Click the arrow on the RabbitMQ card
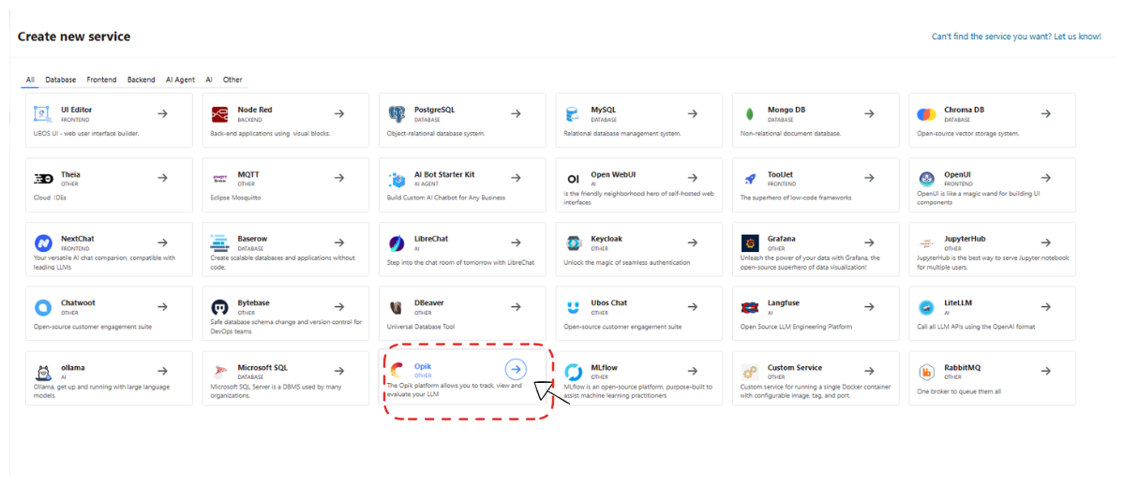Viewport: 1124px width, 485px height. (x=1046, y=371)
